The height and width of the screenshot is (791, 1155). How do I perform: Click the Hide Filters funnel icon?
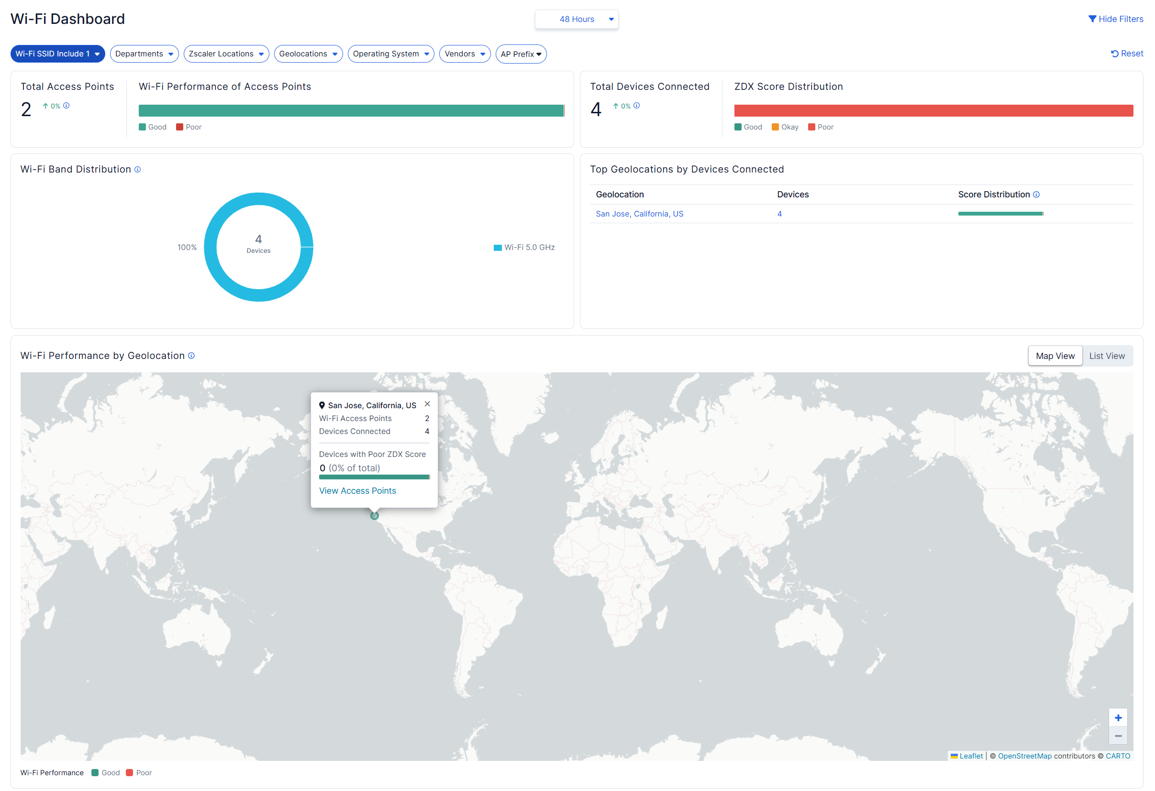tap(1092, 19)
